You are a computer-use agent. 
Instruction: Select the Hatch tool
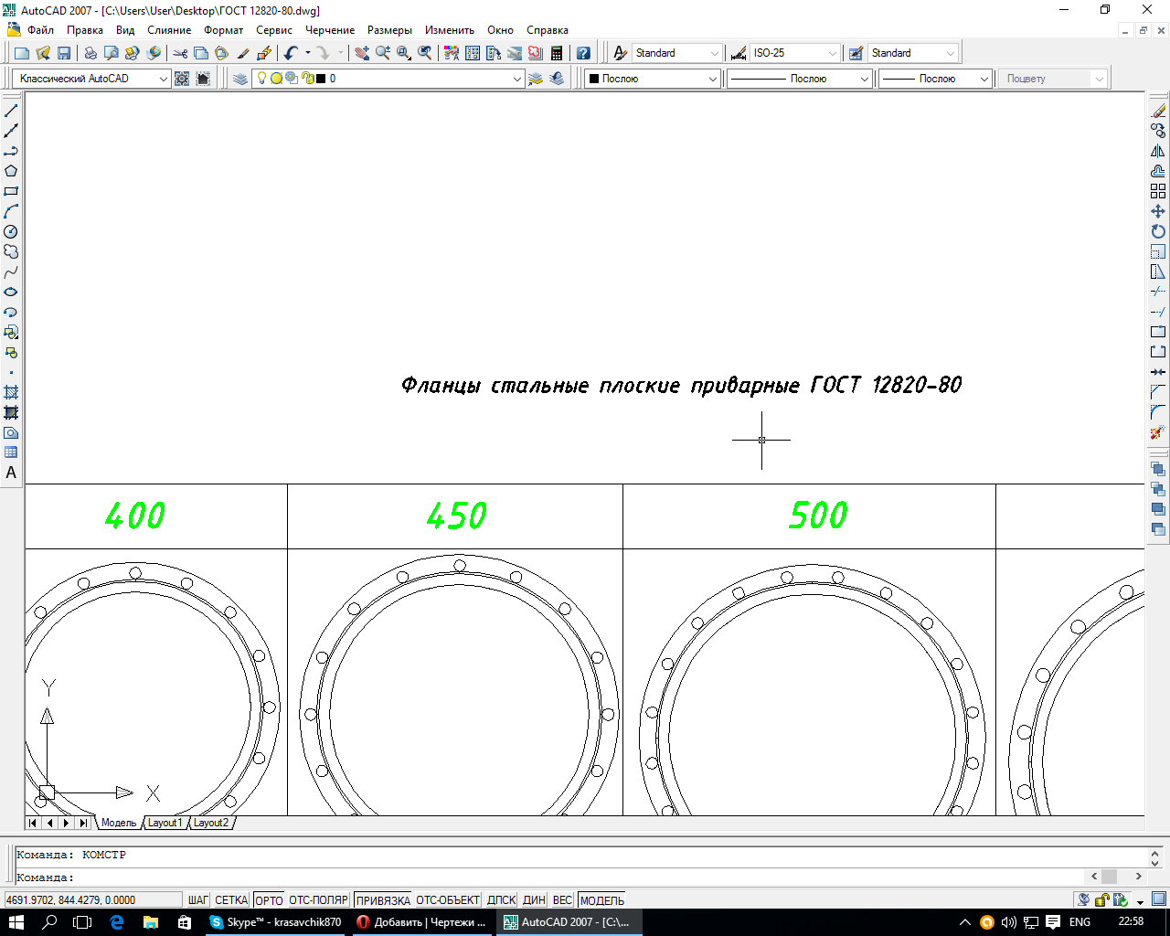click(x=11, y=393)
